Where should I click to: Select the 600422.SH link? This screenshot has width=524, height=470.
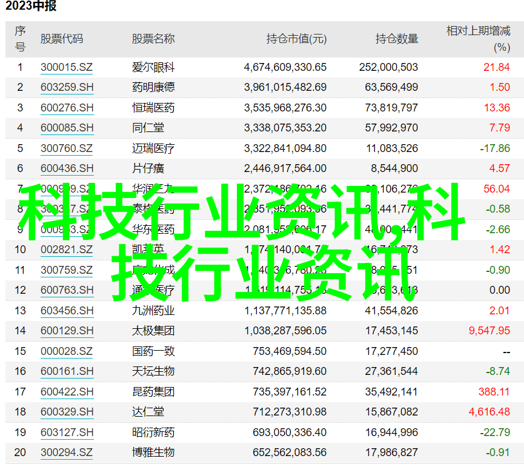[x=67, y=392]
